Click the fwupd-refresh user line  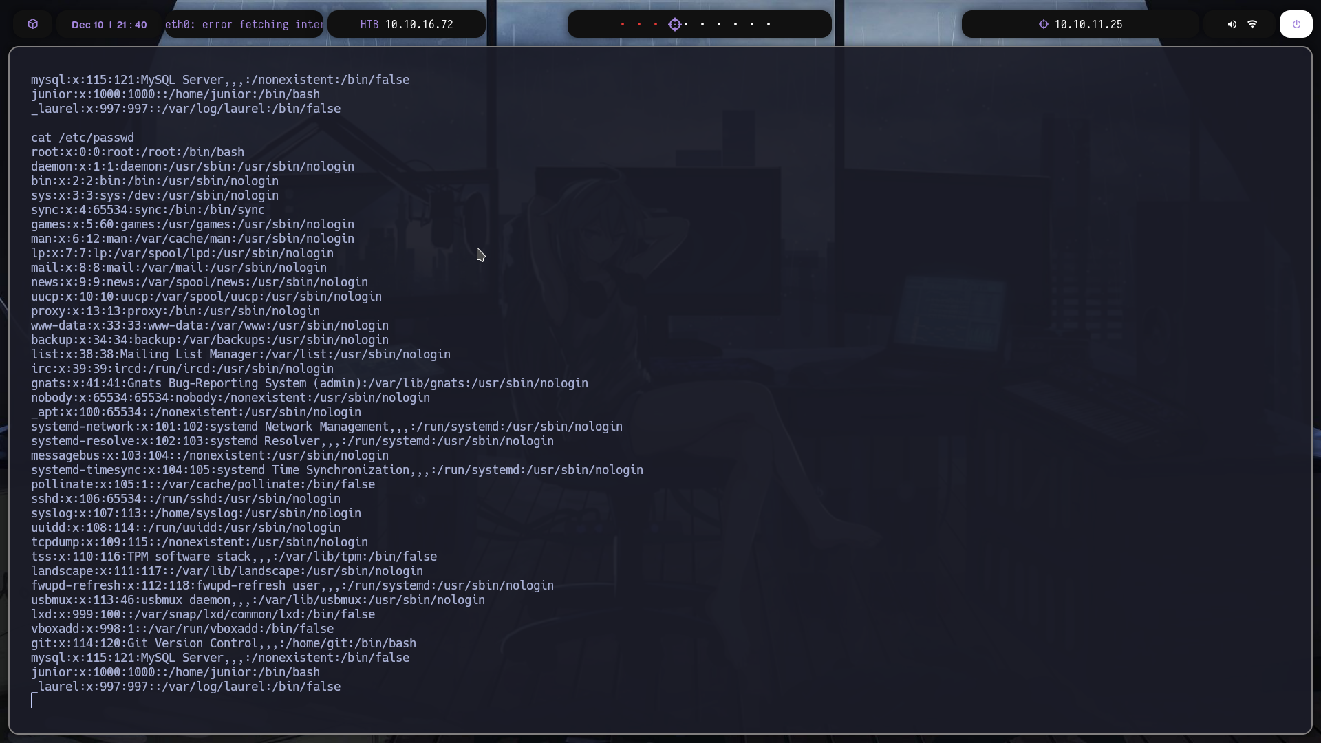point(292,585)
